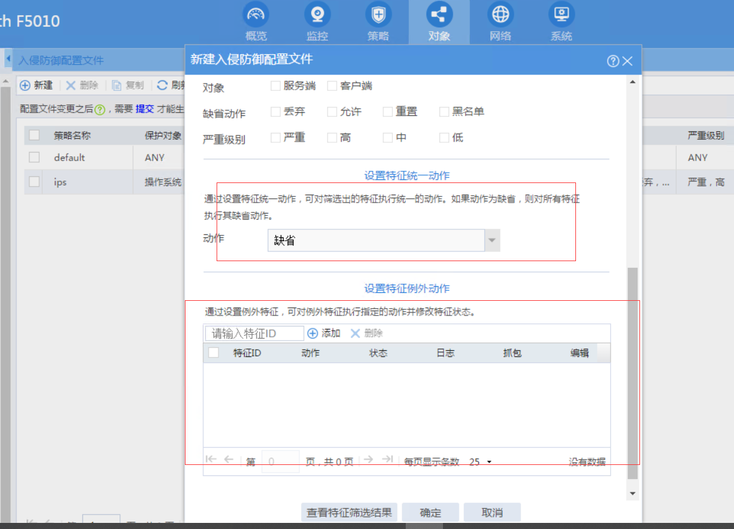Open the 概览 overview icon
This screenshot has width=734, height=529.
256,15
